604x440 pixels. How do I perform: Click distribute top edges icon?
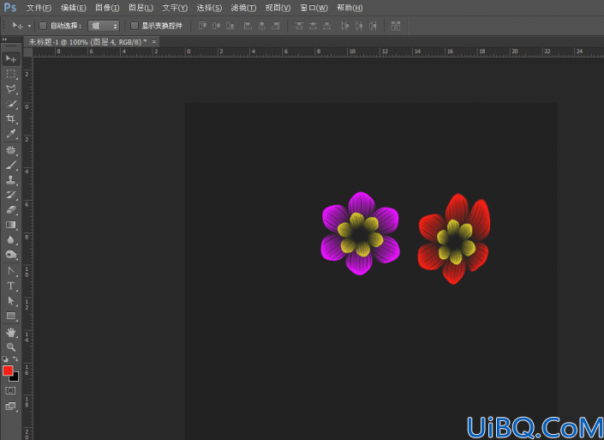[x=299, y=26]
